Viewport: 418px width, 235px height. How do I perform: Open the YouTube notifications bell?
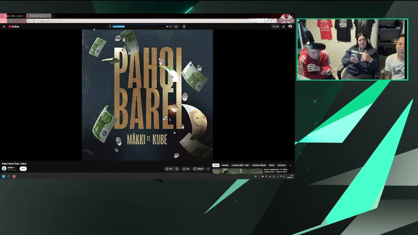[283, 26]
